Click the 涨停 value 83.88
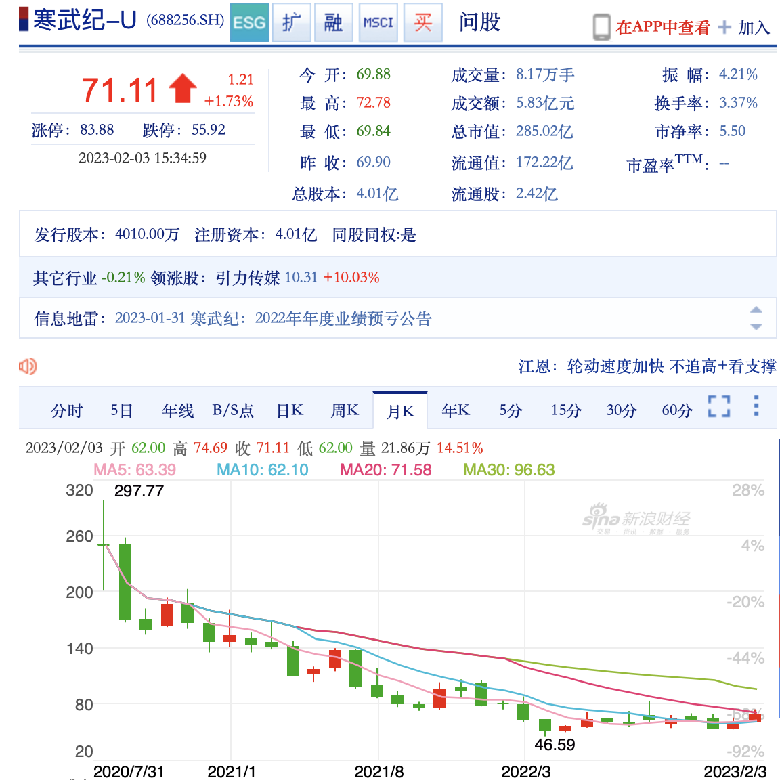 [x=97, y=130]
